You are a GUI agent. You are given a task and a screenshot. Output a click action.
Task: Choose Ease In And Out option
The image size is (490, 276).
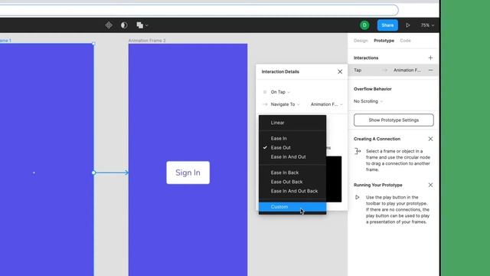pos(292,156)
